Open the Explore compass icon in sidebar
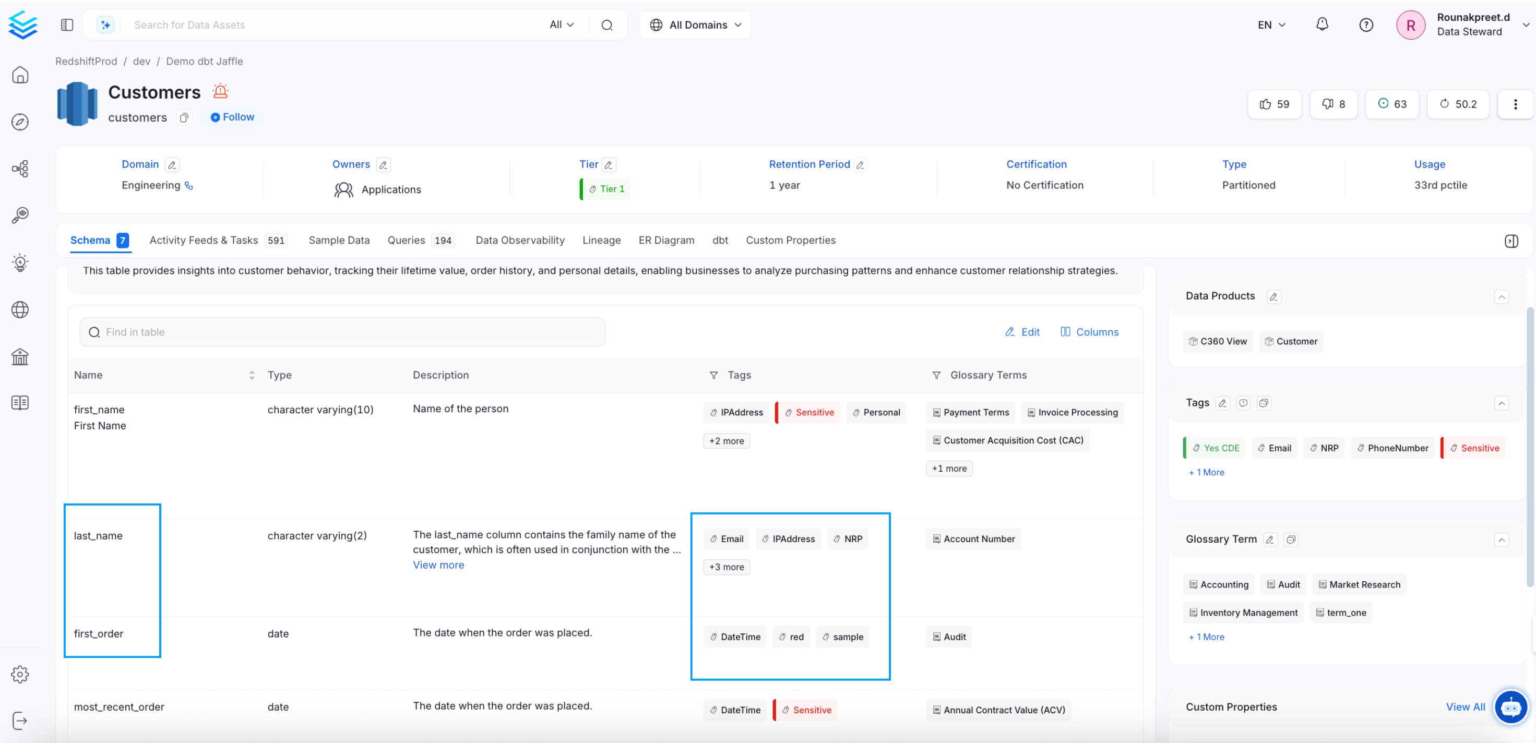Image resolution: width=1536 pixels, height=743 pixels. click(x=20, y=122)
